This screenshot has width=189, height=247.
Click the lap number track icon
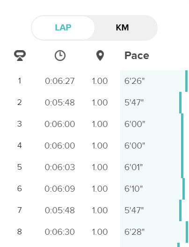(x=20, y=55)
